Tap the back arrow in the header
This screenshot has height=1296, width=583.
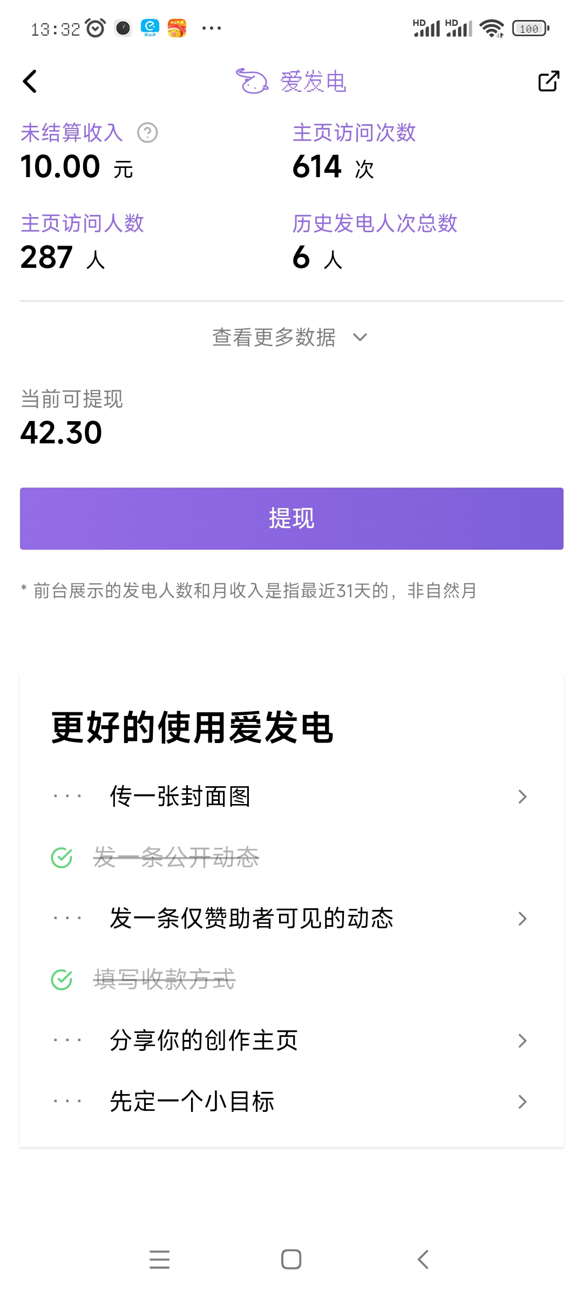click(x=30, y=82)
